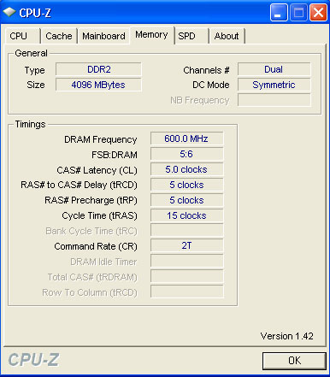Click the 15 clocks tRAS field
Viewport: 330px width, 377px height.
pos(186,215)
